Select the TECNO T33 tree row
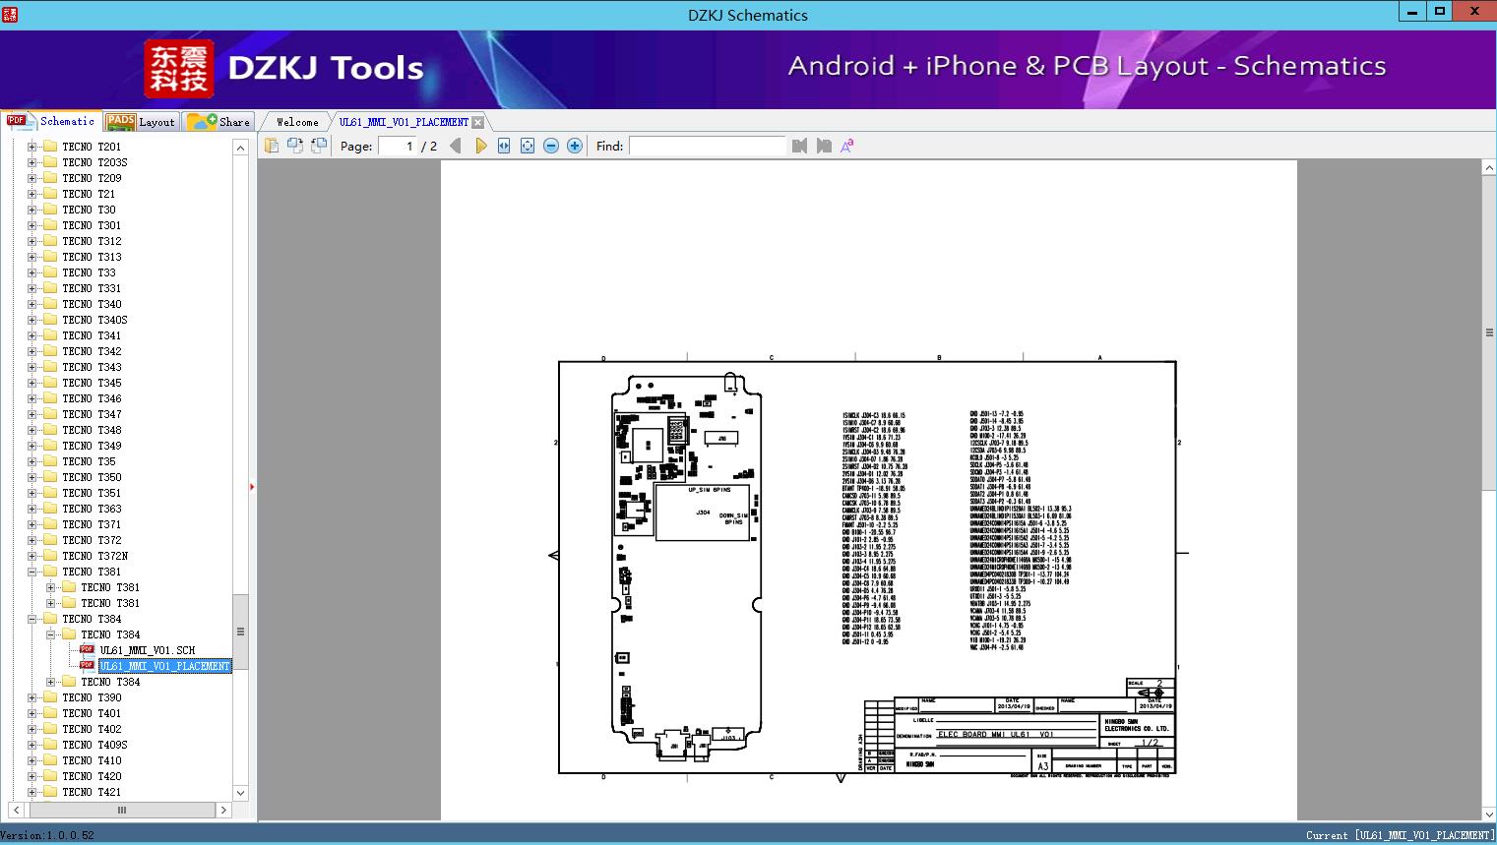Screen dimensions: 1497x845 [x=89, y=272]
